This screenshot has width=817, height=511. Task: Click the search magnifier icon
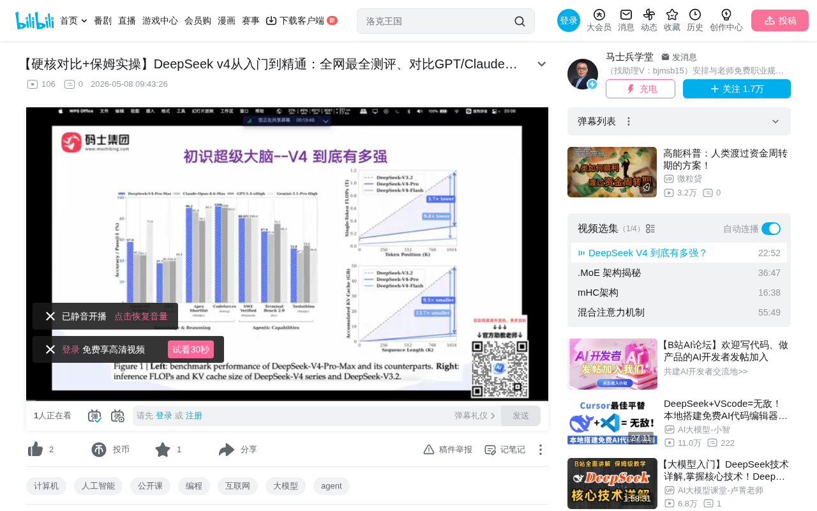pyautogui.click(x=520, y=21)
